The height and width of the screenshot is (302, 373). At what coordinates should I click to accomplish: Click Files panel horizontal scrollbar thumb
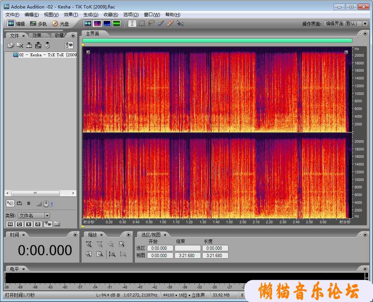35,193
